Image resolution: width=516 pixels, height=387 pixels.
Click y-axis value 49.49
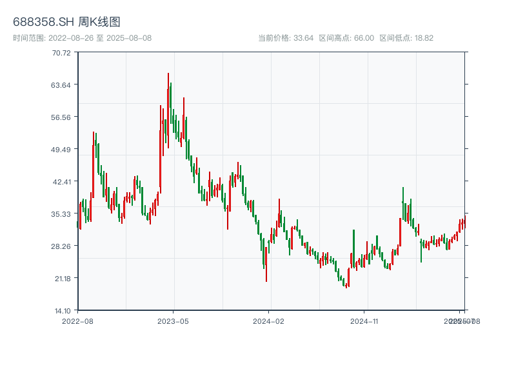pos(61,150)
